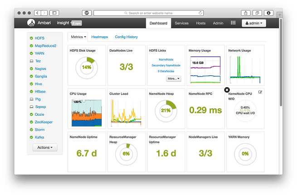The height and width of the screenshot is (195, 297).
Task: Open the NameNode link in HDFS Links
Action: point(166,59)
